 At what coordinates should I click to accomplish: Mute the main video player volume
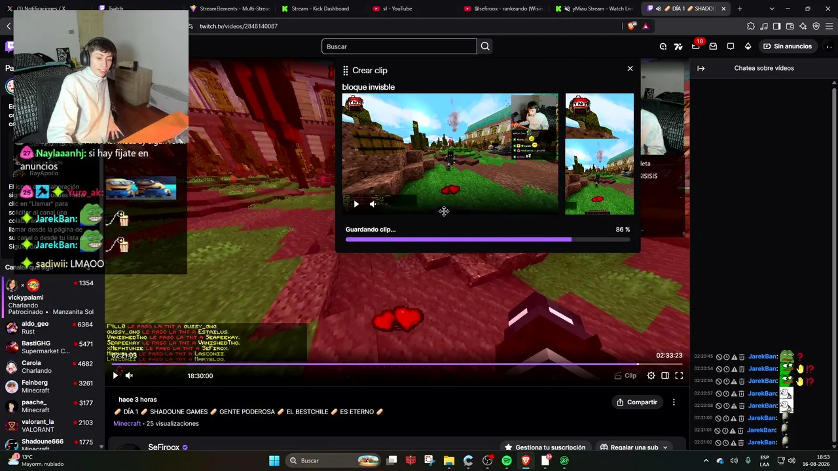(129, 375)
